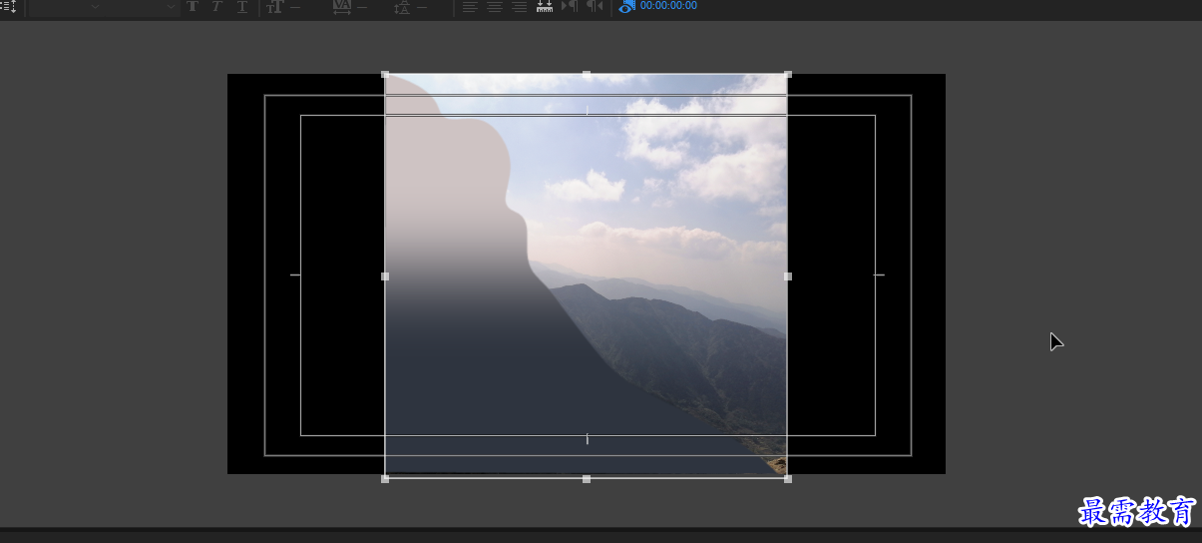Toggle bold text formatting
The image size is (1202, 543).
click(193, 7)
